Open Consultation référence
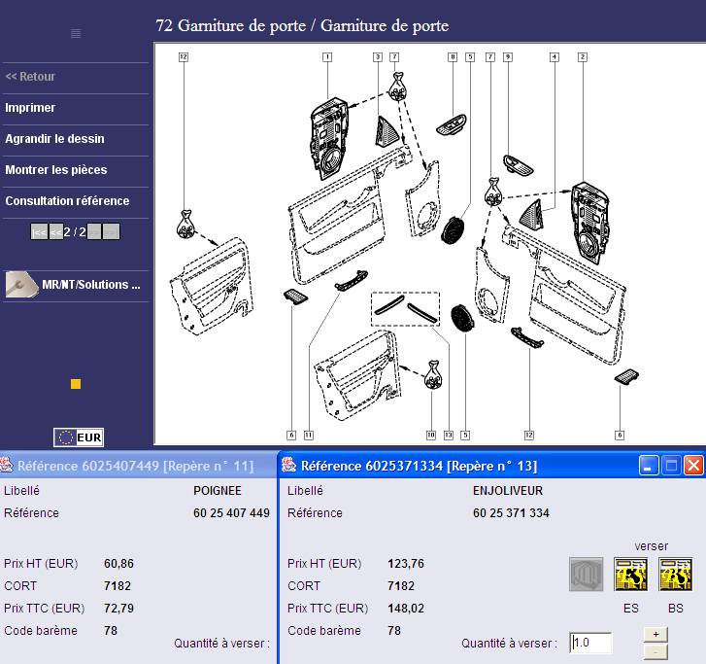This screenshot has width=706, height=664. (x=67, y=201)
